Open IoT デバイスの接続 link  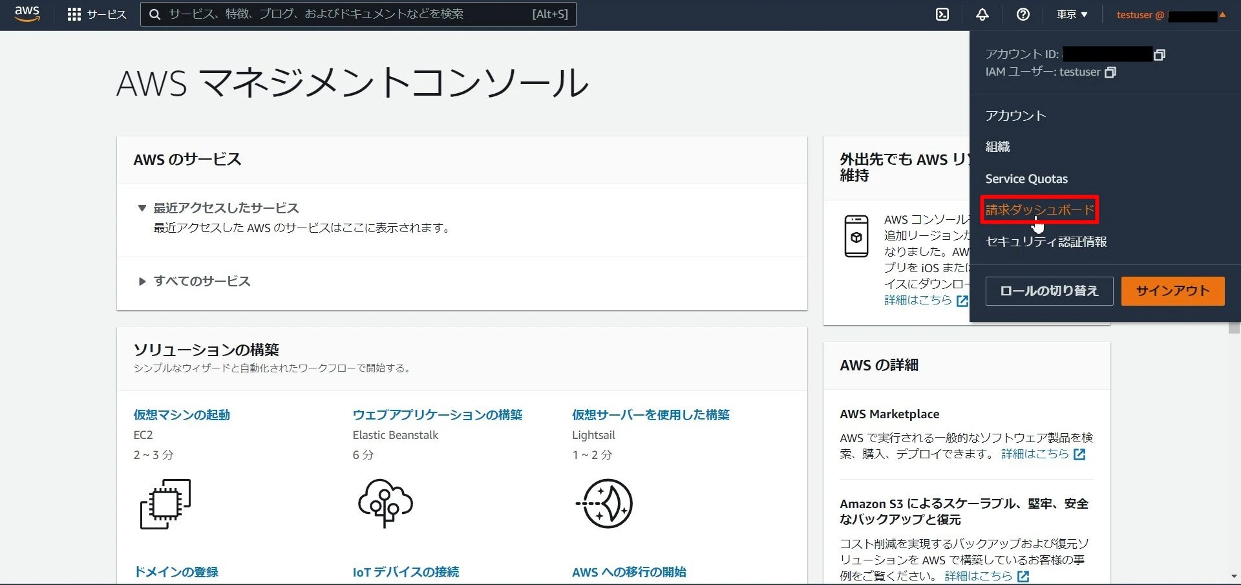[x=406, y=572]
